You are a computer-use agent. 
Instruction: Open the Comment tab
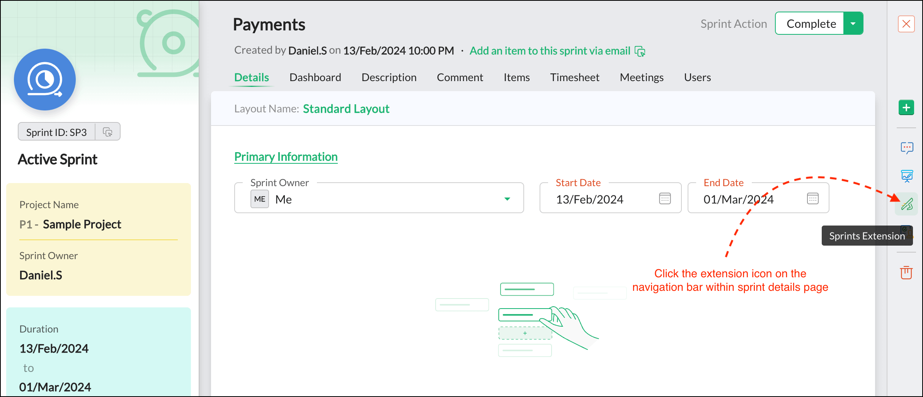[x=460, y=77]
